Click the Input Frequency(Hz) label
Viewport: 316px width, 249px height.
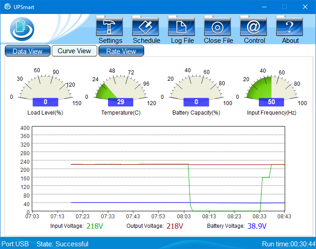pyautogui.click(x=272, y=113)
